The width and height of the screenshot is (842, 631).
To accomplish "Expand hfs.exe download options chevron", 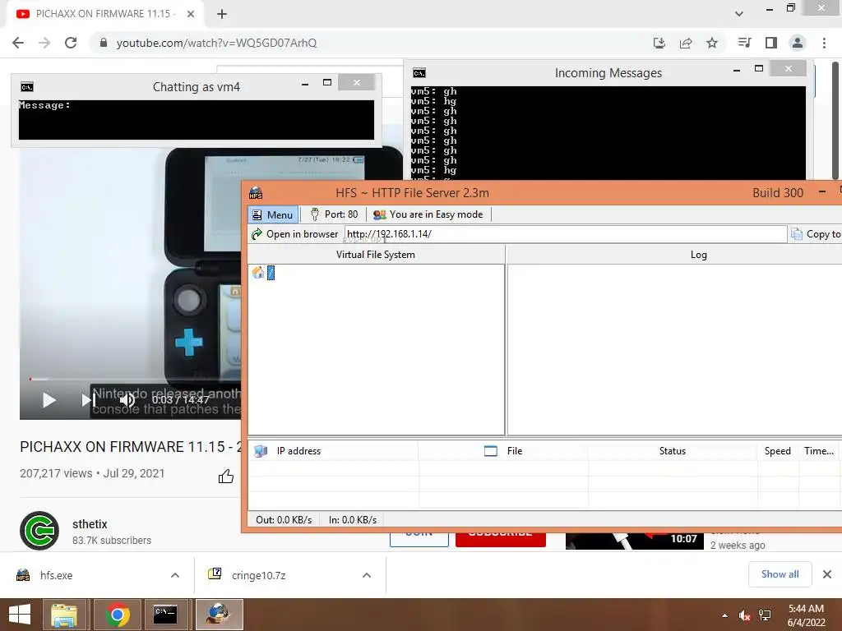I will (175, 575).
